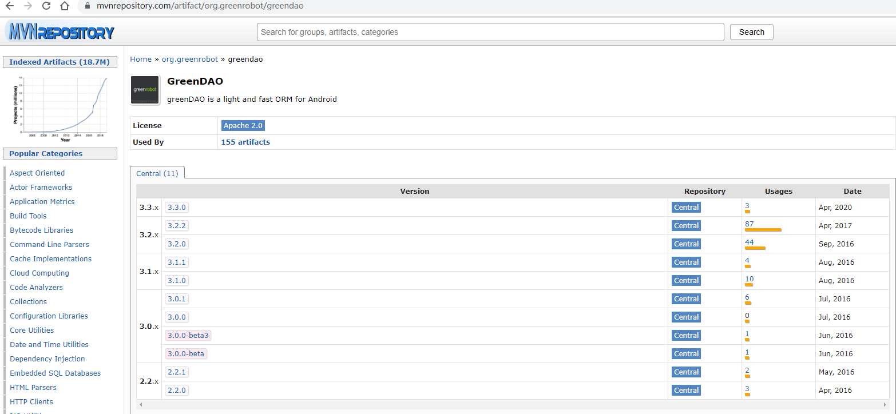Select the Central (11) tab
This screenshot has height=414, width=896.
(157, 173)
